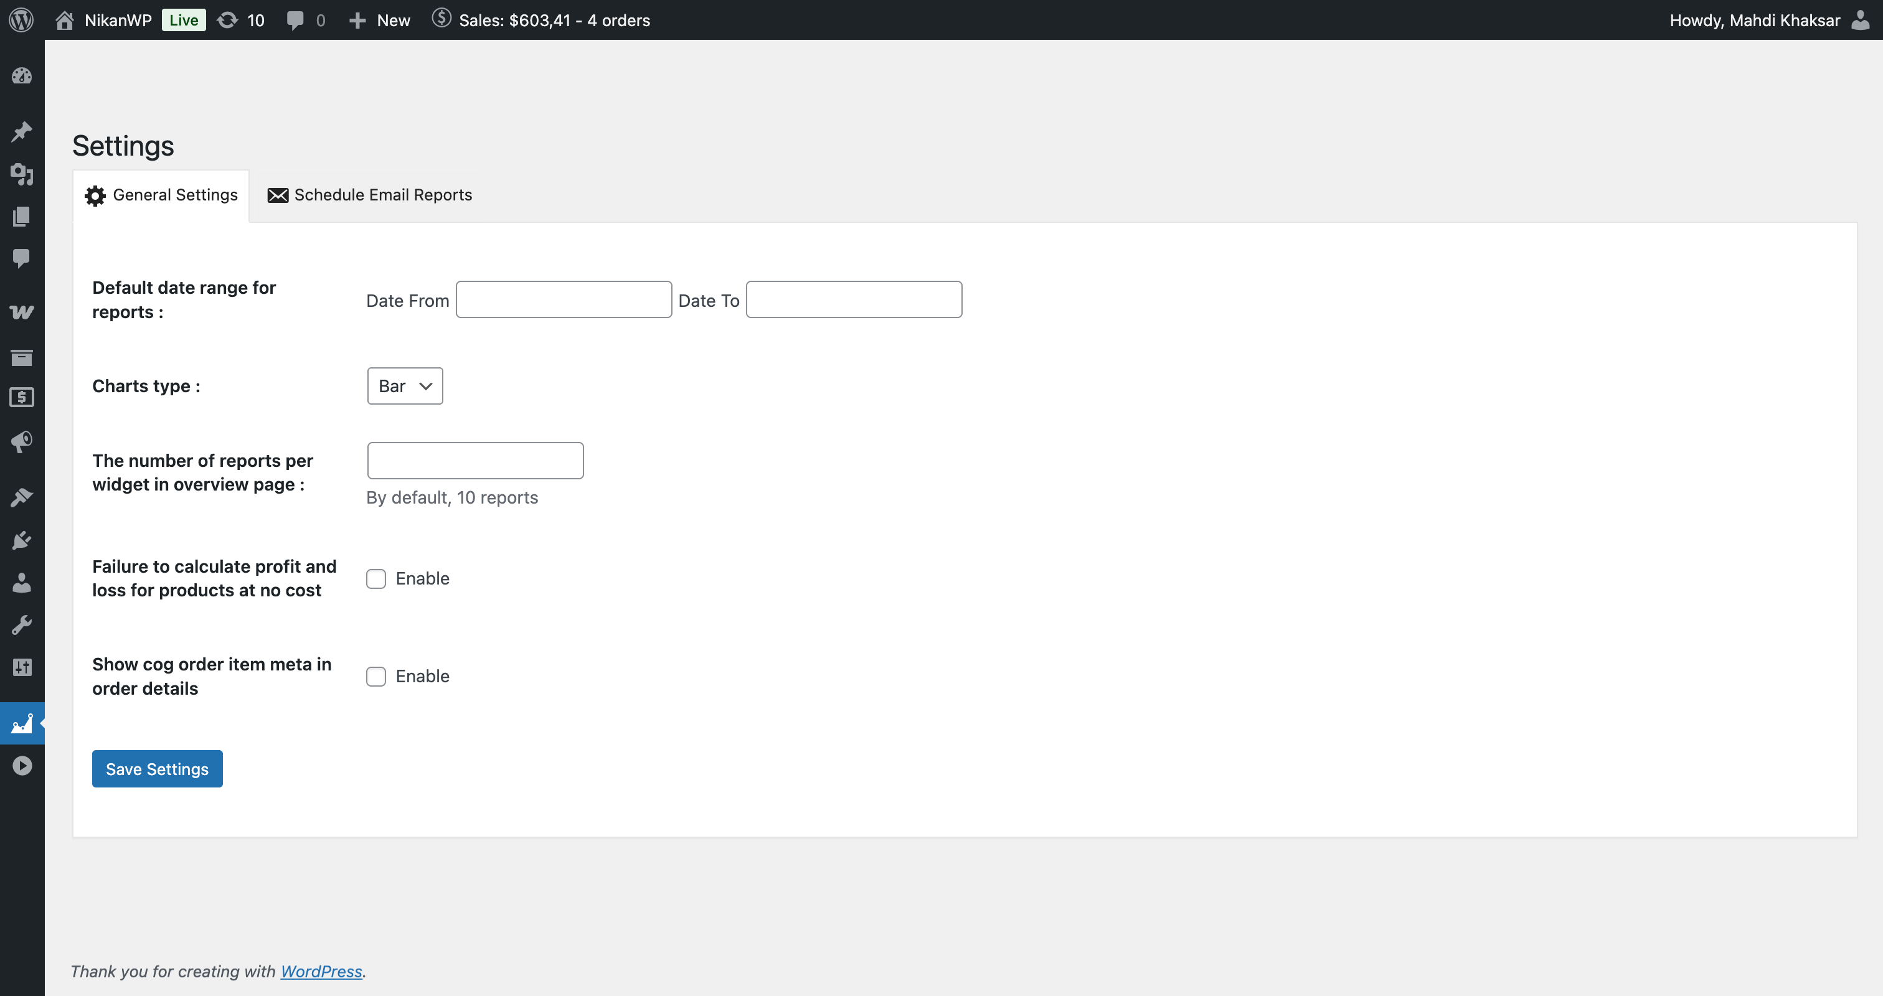Open the Charts type dropdown
Screen dimensions: 1883x996
coord(405,386)
